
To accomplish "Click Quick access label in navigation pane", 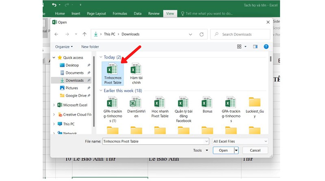I will tap(73, 57).
